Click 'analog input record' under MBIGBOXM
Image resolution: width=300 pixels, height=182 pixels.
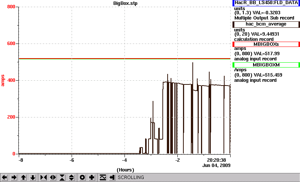(x=255, y=80)
